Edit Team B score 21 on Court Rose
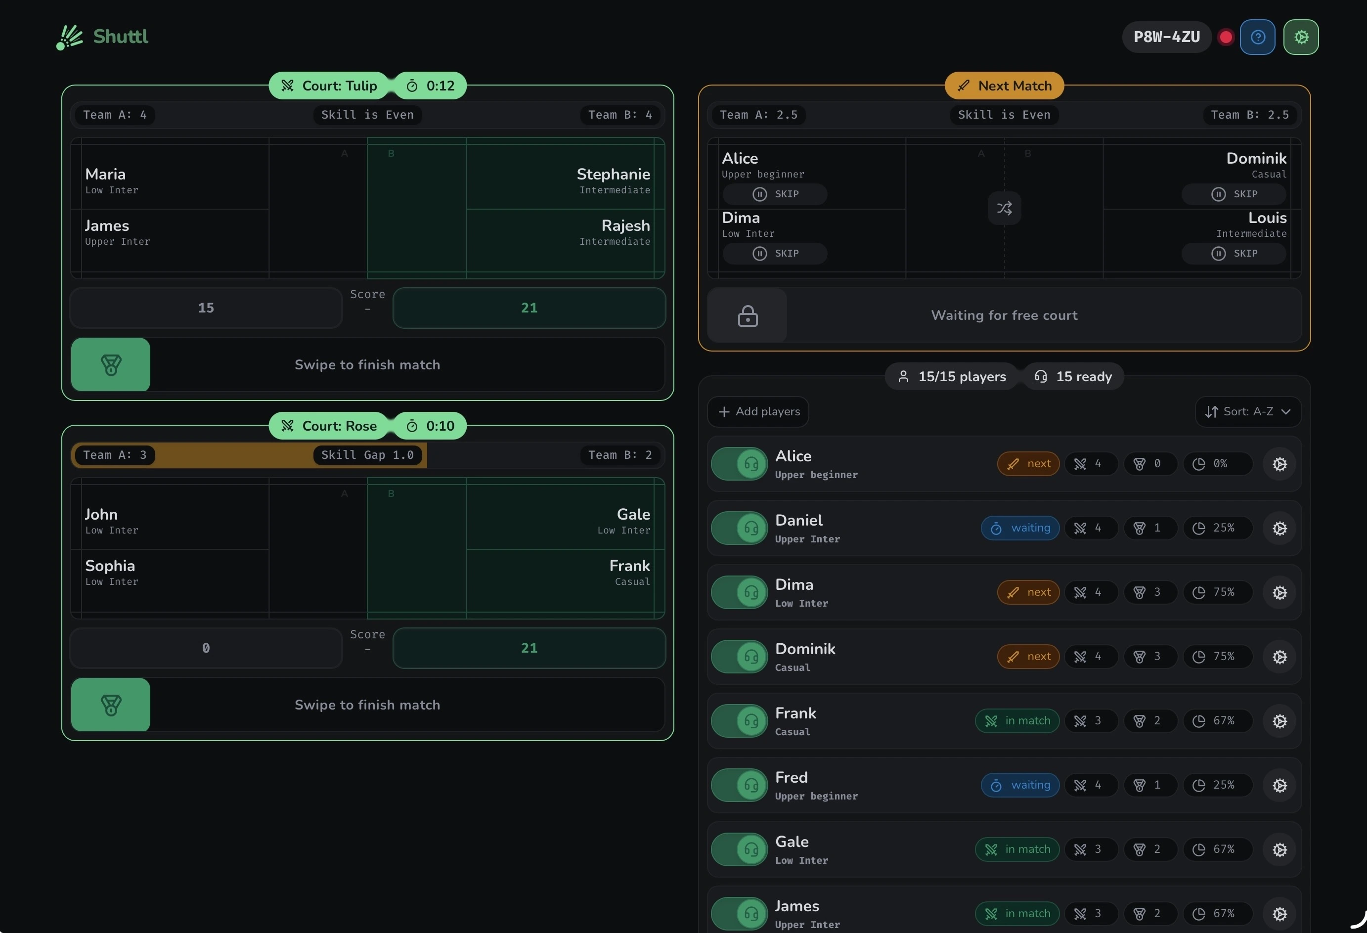This screenshot has width=1367, height=933. (x=529, y=648)
